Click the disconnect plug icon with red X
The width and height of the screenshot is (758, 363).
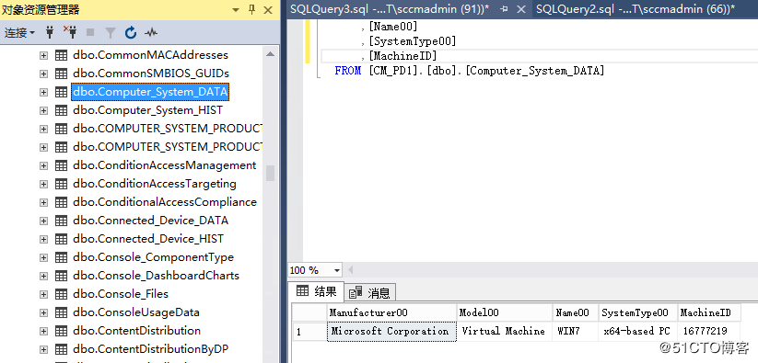pos(70,32)
